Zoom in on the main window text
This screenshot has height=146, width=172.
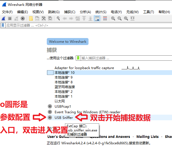coord(113,18)
